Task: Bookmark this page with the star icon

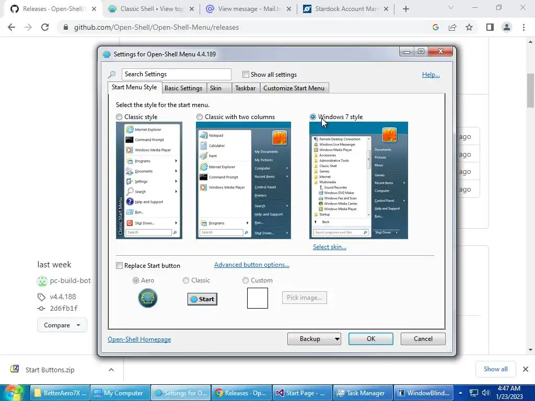Action: coord(469,27)
